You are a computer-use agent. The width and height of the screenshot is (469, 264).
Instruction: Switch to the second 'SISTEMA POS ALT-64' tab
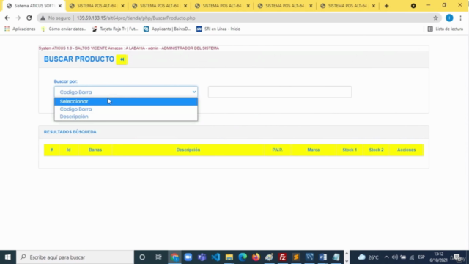tap(160, 6)
